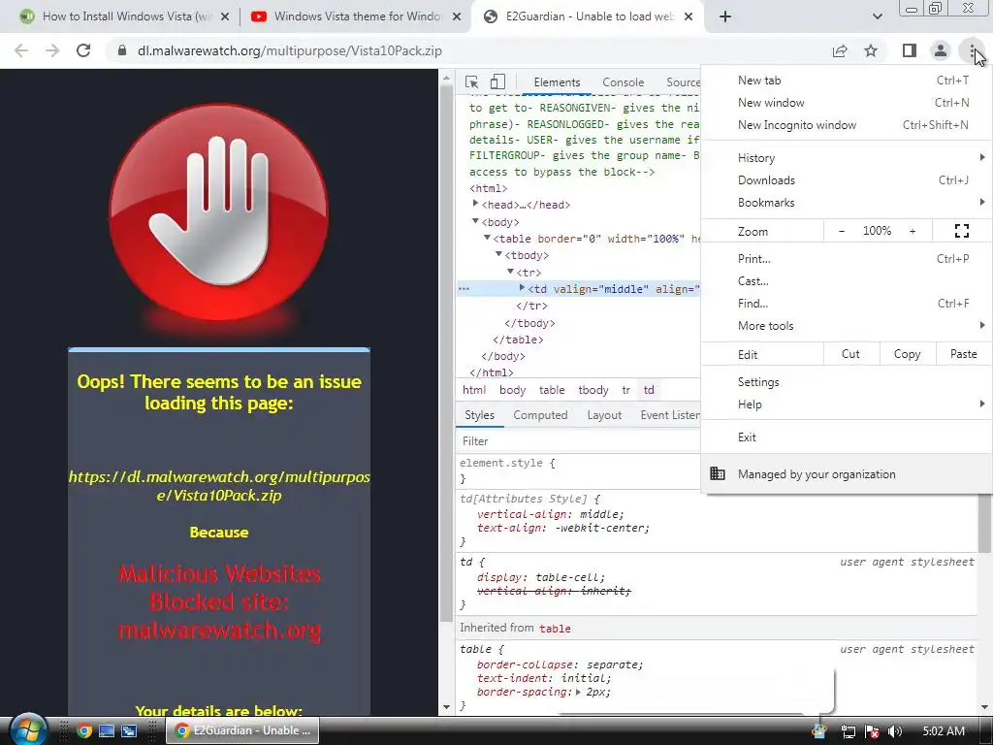Click Copy in the Edit row
The height and width of the screenshot is (745, 993).
(x=907, y=355)
